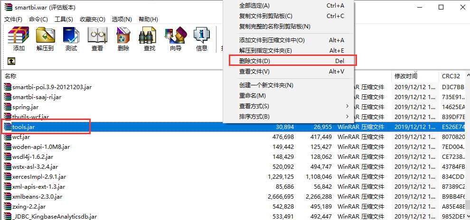
Task: Click the archive icon beside woden-api-1.0M8.jar
Action: [x=7, y=147]
